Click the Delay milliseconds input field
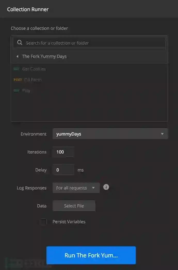 63,170
